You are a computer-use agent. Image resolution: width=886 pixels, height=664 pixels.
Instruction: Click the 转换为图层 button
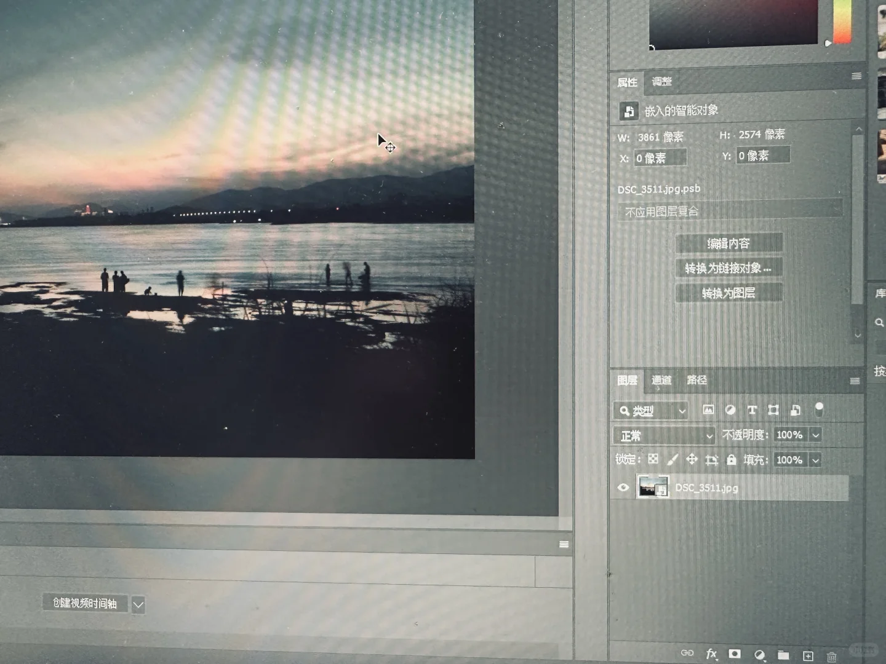pos(729,293)
